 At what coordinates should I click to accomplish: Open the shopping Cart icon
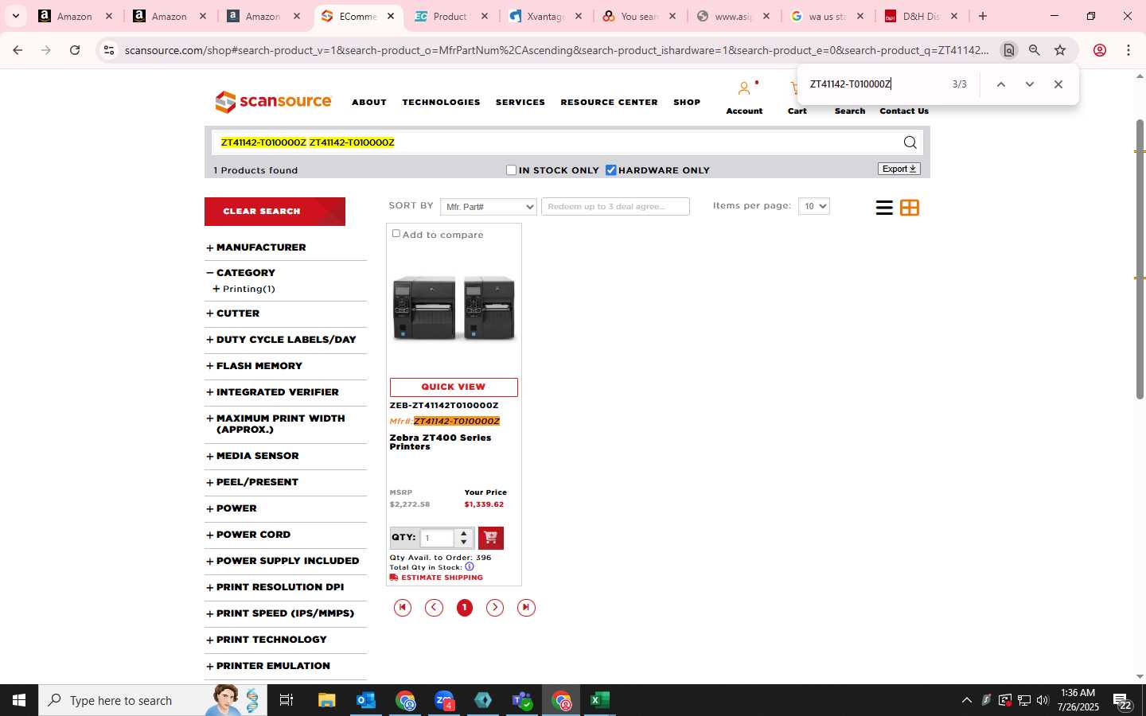(x=795, y=88)
